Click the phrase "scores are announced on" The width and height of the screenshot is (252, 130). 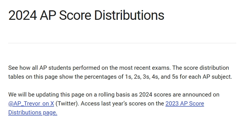pyautogui.click(x=187, y=95)
